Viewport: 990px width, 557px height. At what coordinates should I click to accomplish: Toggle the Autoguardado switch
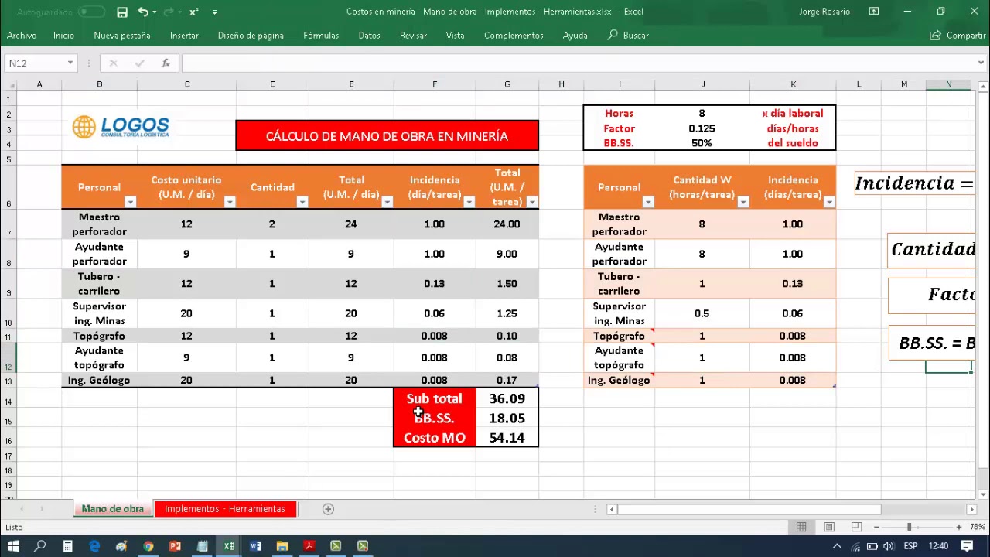coord(91,12)
